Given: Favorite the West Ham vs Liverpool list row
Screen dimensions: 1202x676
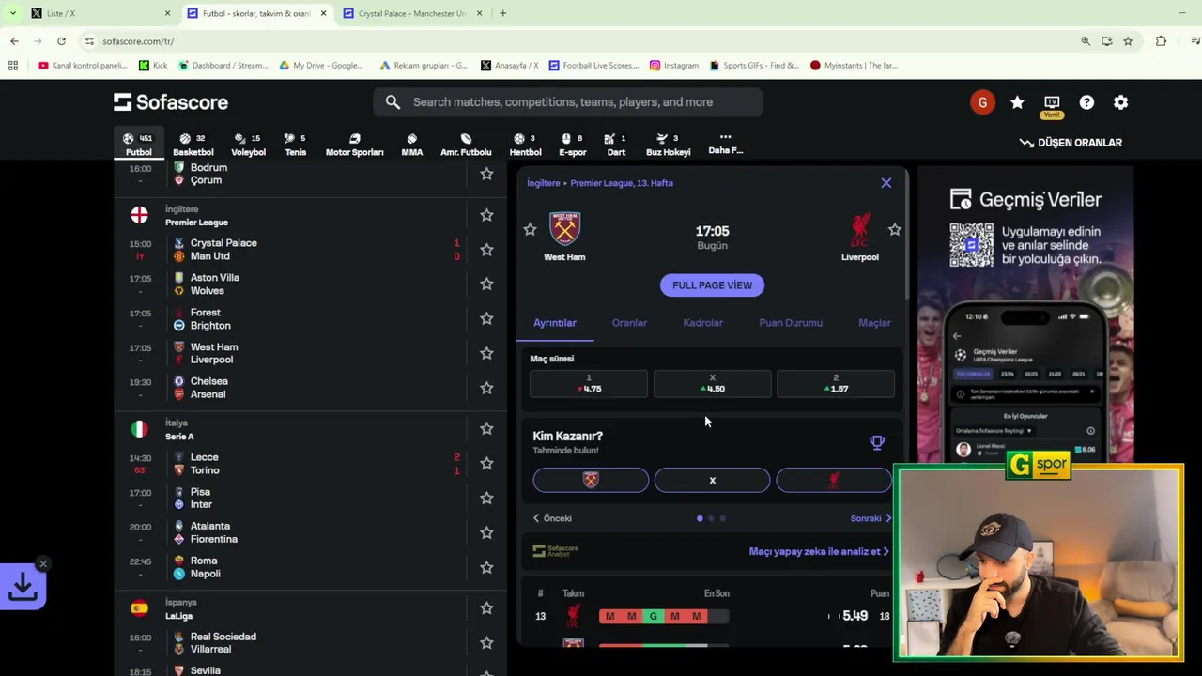Looking at the screenshot, I should pos(486,353).
